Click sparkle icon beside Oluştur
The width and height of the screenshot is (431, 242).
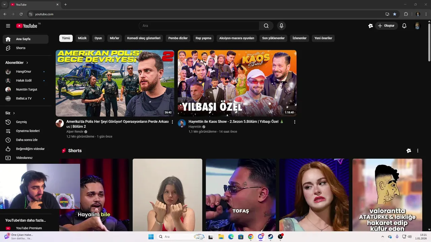[371, 26]
